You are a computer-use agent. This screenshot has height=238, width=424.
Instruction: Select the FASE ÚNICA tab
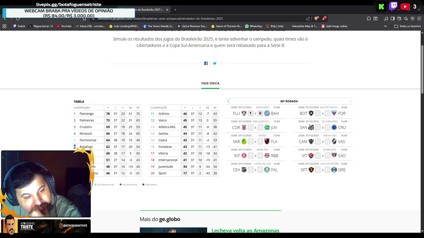[x=210, y=83]
